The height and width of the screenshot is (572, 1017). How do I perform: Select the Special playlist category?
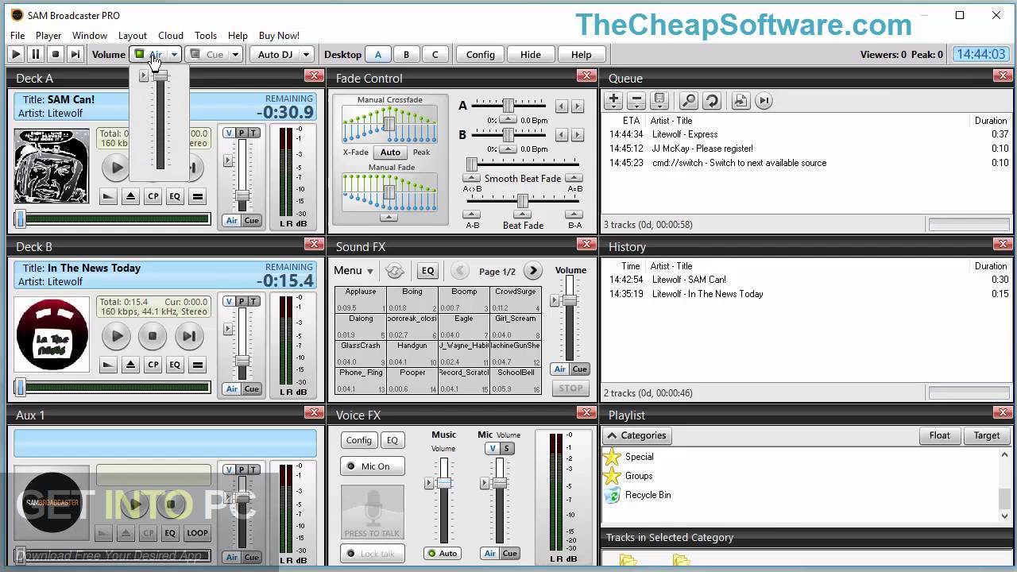(639, 457)
